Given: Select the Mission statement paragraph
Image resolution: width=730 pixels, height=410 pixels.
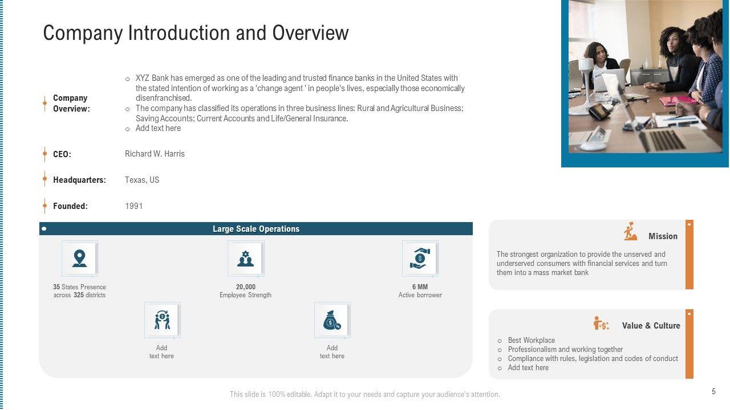Looking at the screenshot, I should tap(582, 264).
